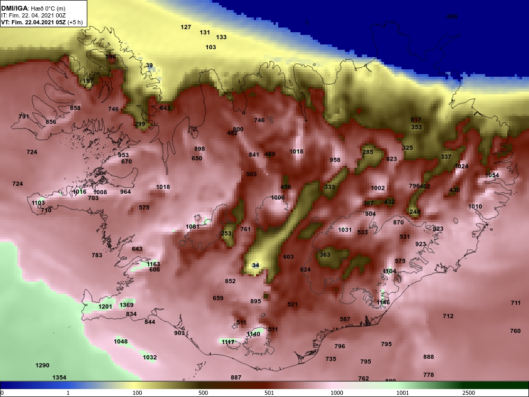This screenshot has height=397, width=529.
Task: Select the 659 value
Action: point(218,298)
